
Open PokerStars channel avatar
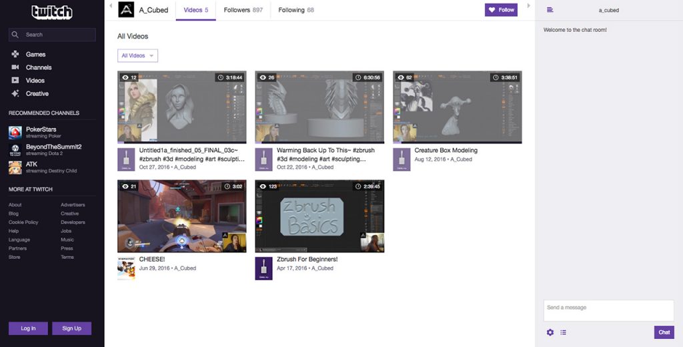click(x=15, y=133)
